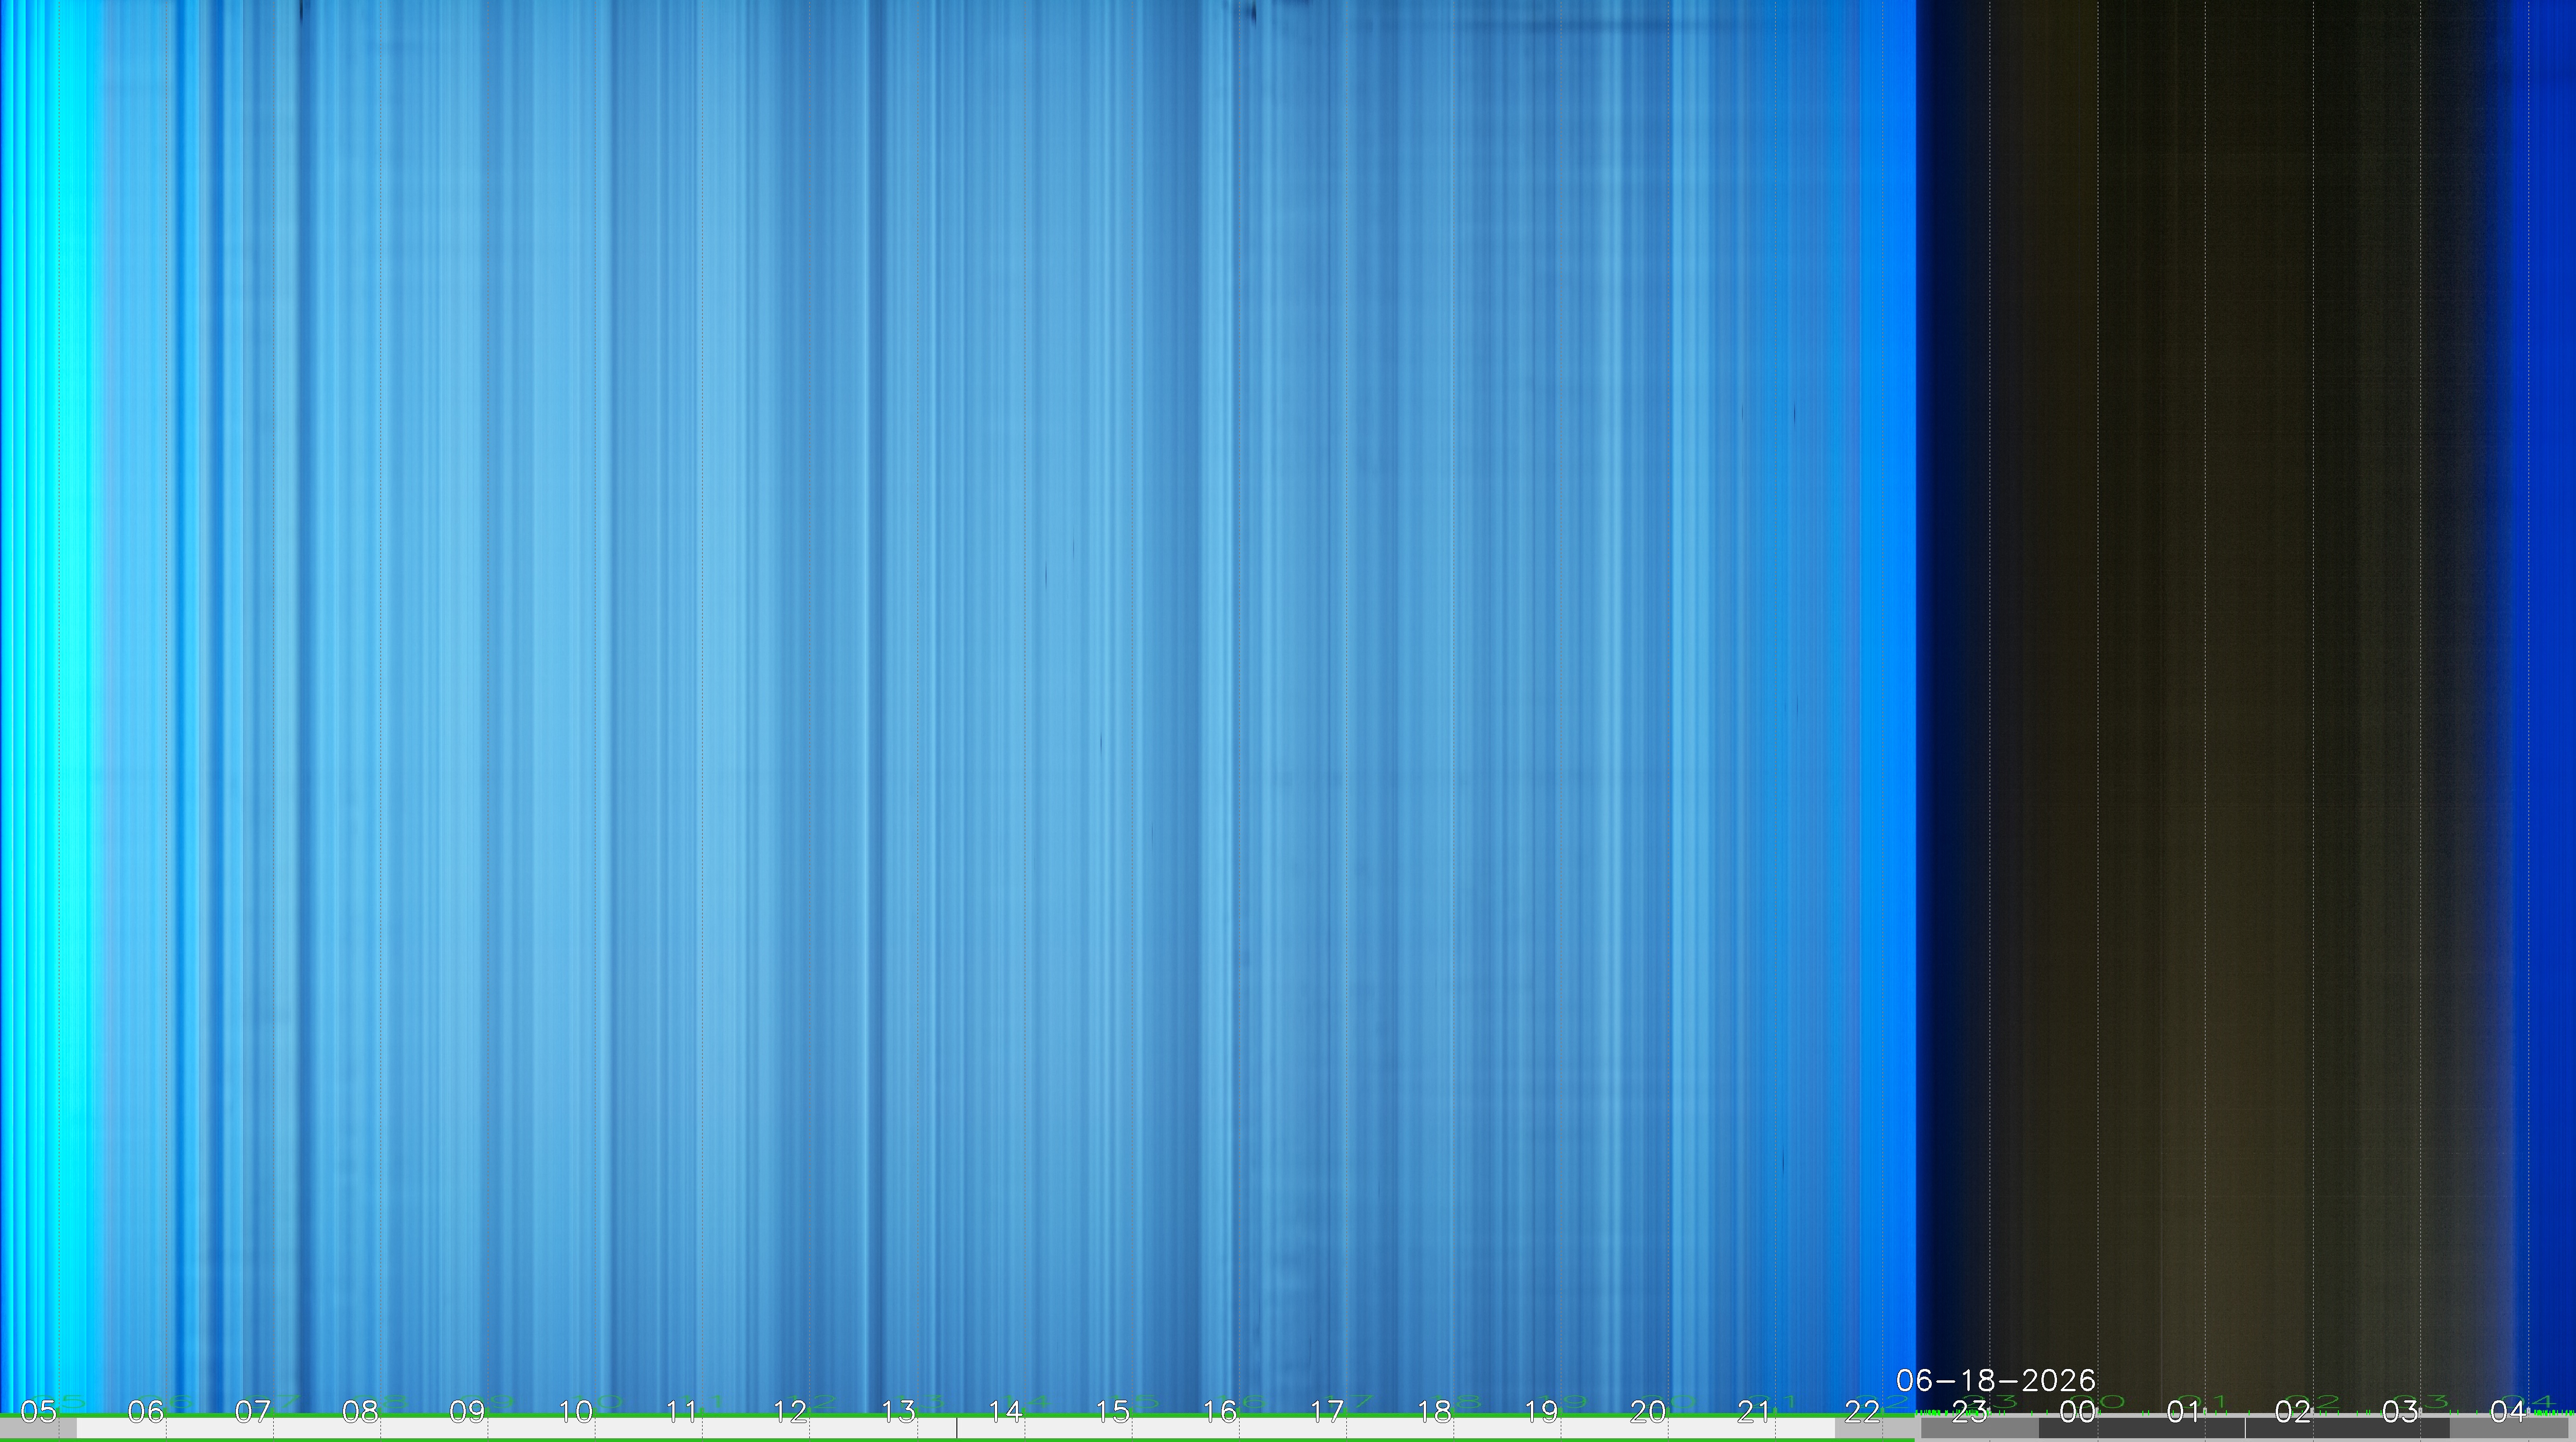The height and width of the screenshot is (1442, 2576).
Task: Pick the white "00" midnight hour label
Action: (2078, 1412)
